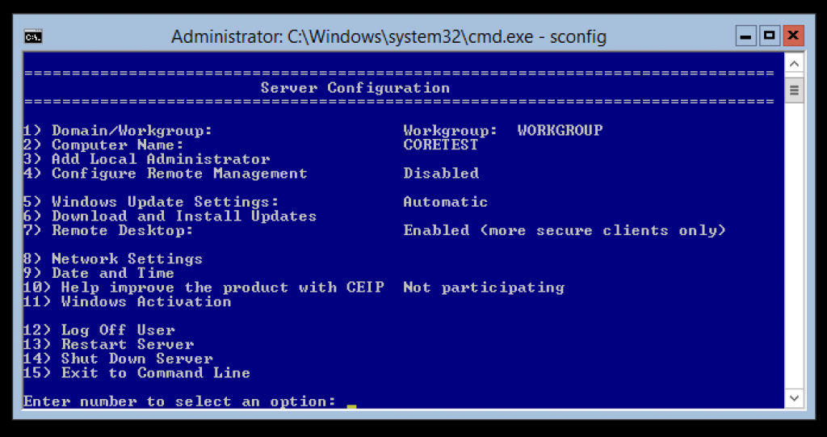Click the 'Windows Activation' option text
Image resolution: width=827 pixels, height=437 pixels.
[x=146, y=301]
